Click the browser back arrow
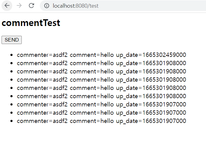Viewport: 206px width, 148px height. click(7, 6)
